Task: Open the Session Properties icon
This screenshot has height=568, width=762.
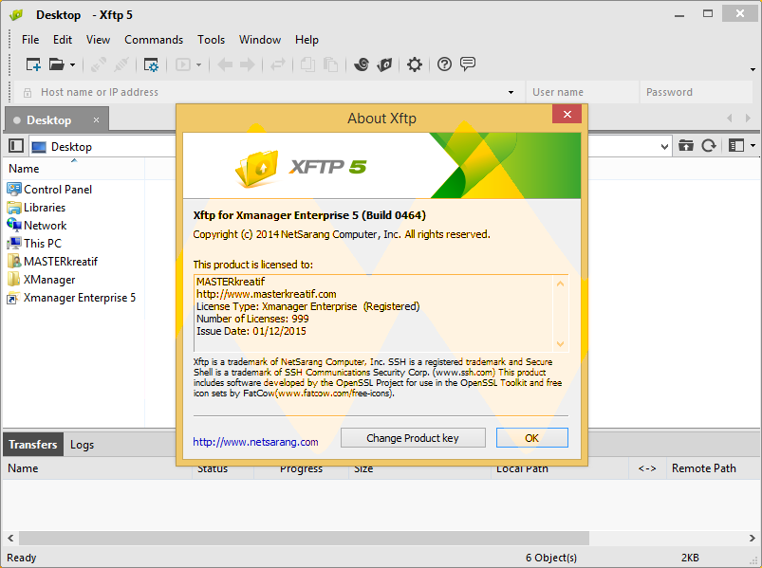Action: [x=151, y=64]
